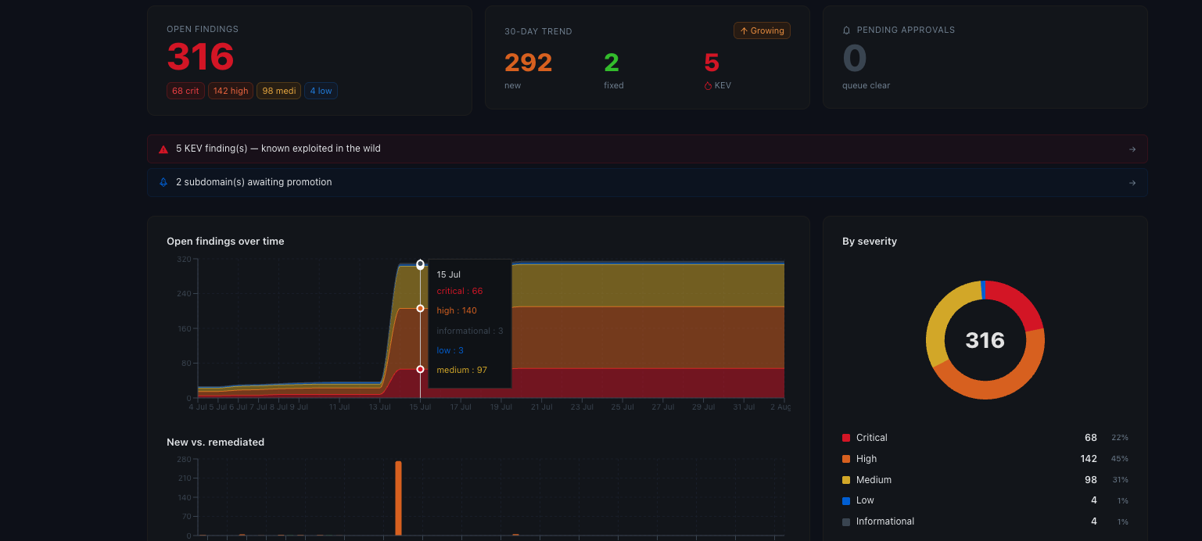This screenshot has width=1202, height=541.
Task: Click the Informational legend color swatch
Action: point(846,521)
